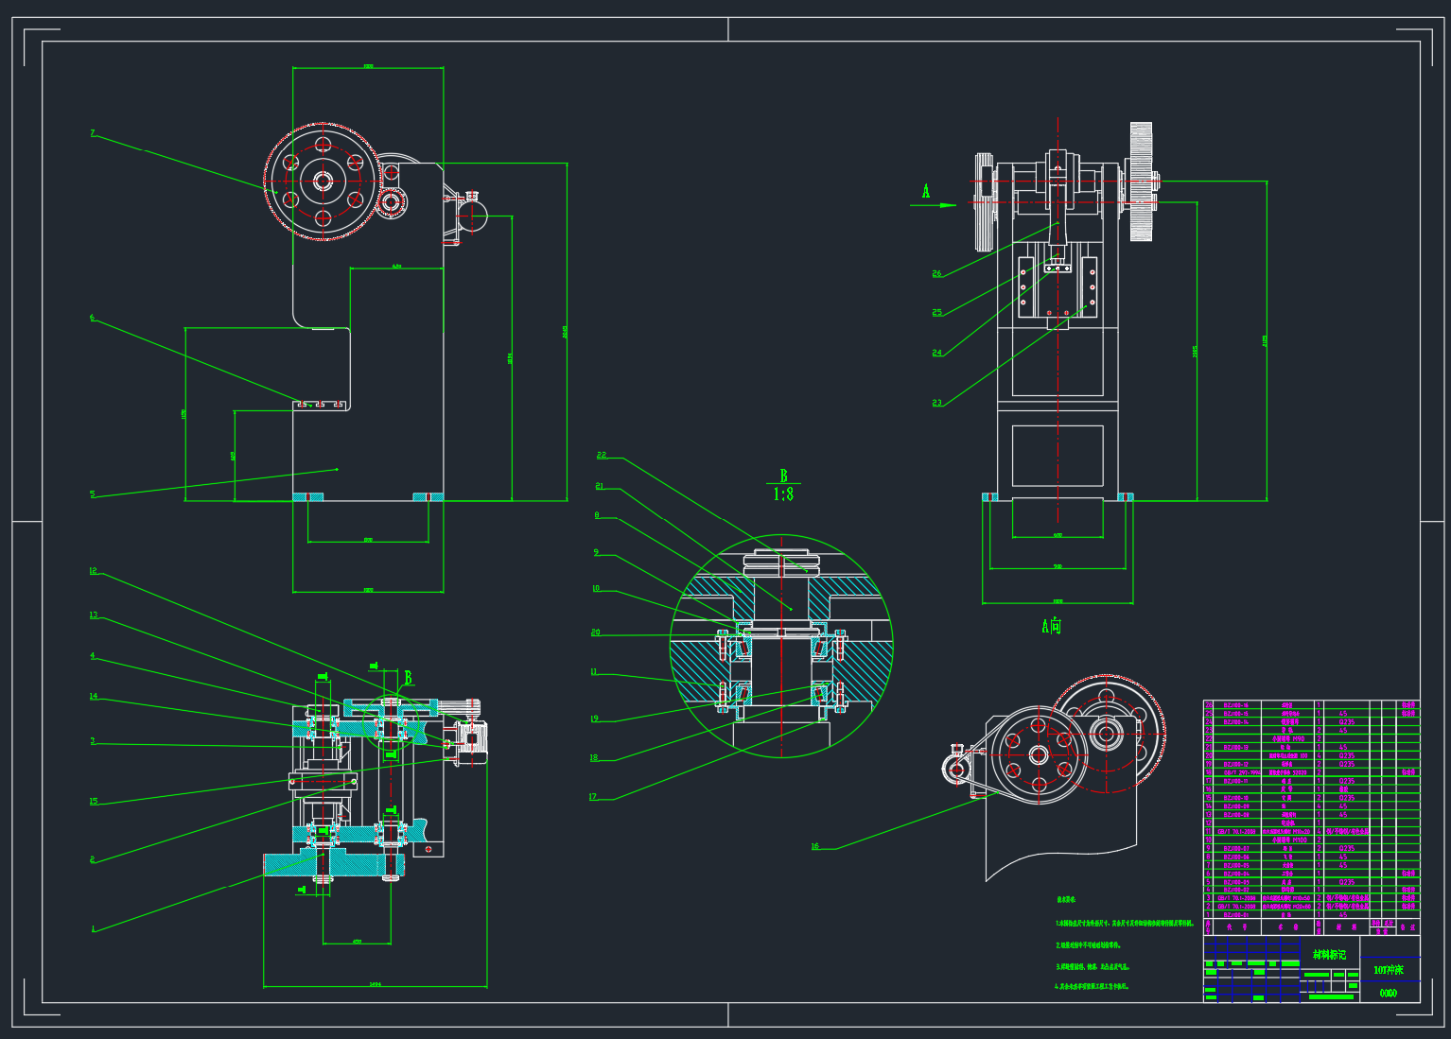This screenshot has width=1451, height=1039.
Task: Click balloon number 24 on the front view
Action: click(936, 353)
